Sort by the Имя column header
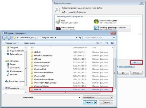Viewport: 146px width, 108px height. pyautogui.click(x=32, y=48)
